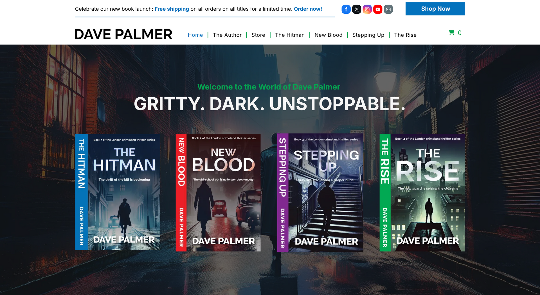Image resolution: width=540 pixels, height=295 pixels.
Task: Open the shopping cart icon
Action: (451, 33)
